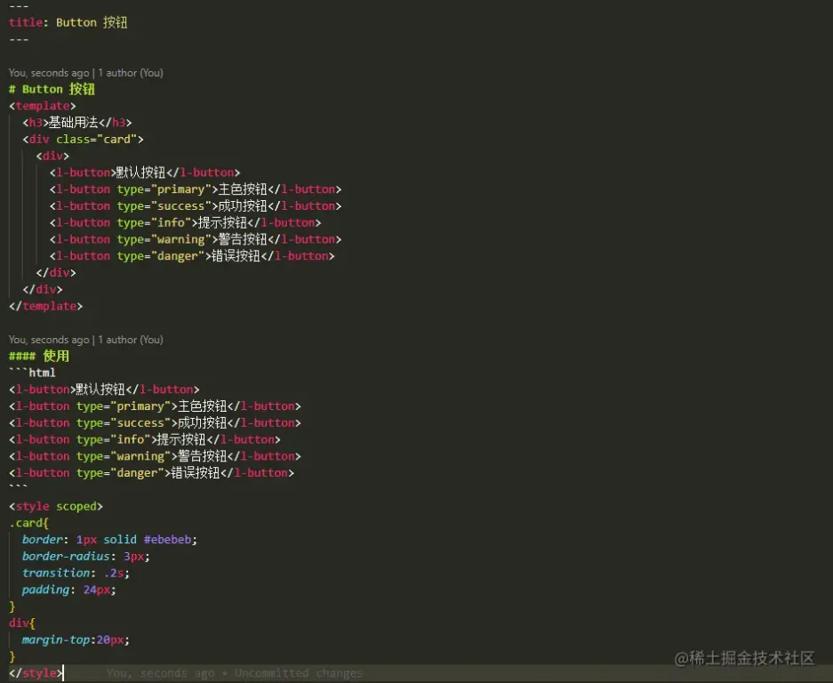Click type="primary" l-button line in html code fence
833x683 pixels.
pyautogui.click(x=155, y=406)
